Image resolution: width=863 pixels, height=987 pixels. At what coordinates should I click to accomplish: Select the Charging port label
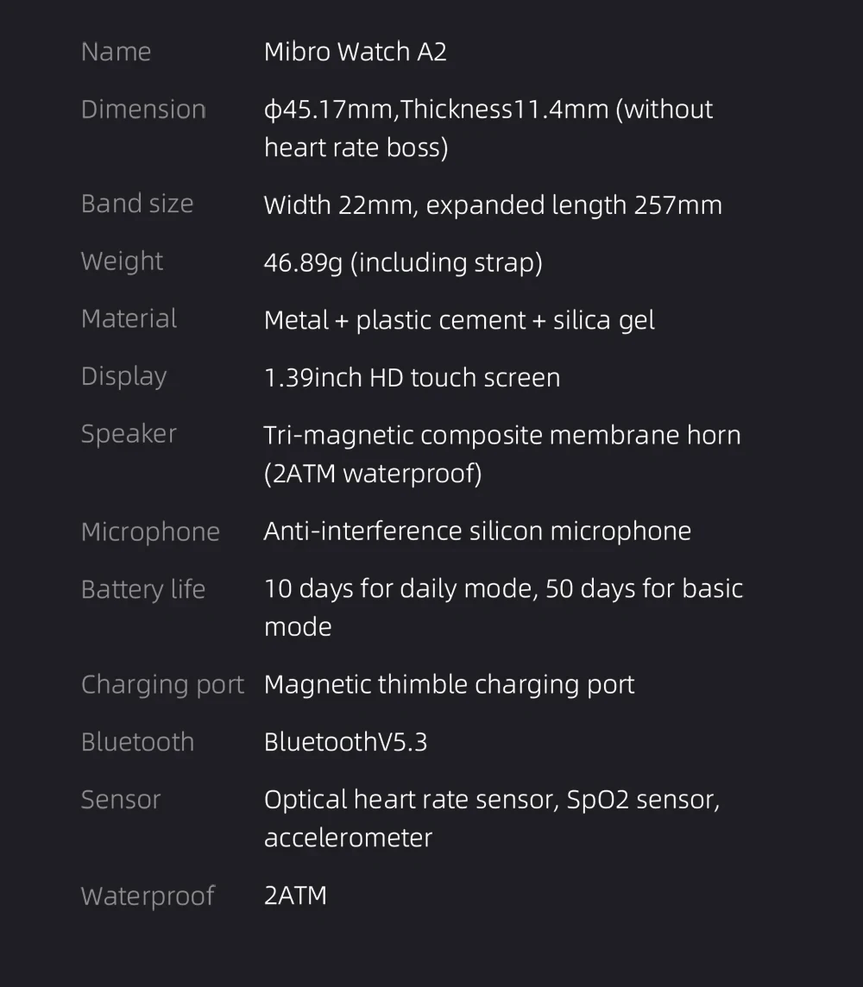pyautogui.click(x=162, y=685)
